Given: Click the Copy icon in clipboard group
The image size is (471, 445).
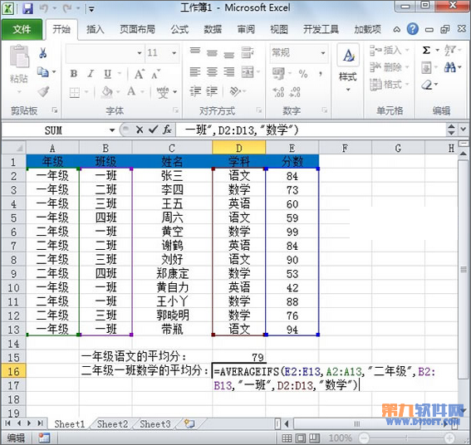Looking at the screenshot, I should (x=43, y=72).
